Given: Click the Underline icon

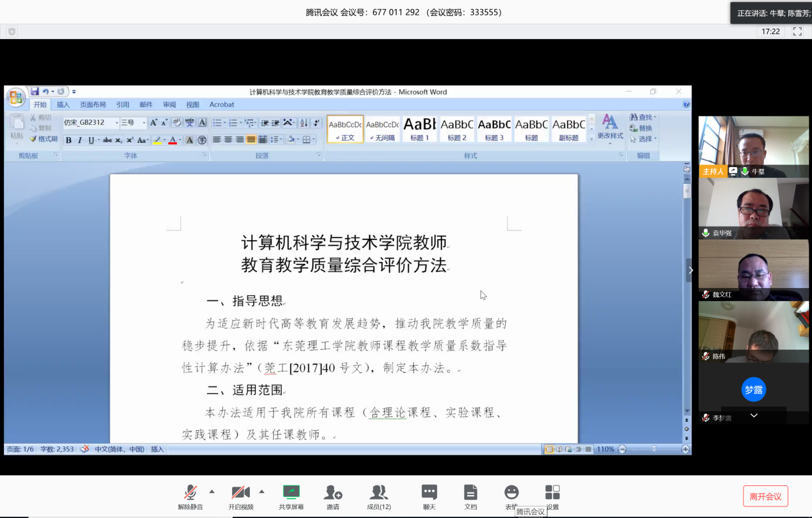Looking at the screenshot, I should [x=90, y=140].
